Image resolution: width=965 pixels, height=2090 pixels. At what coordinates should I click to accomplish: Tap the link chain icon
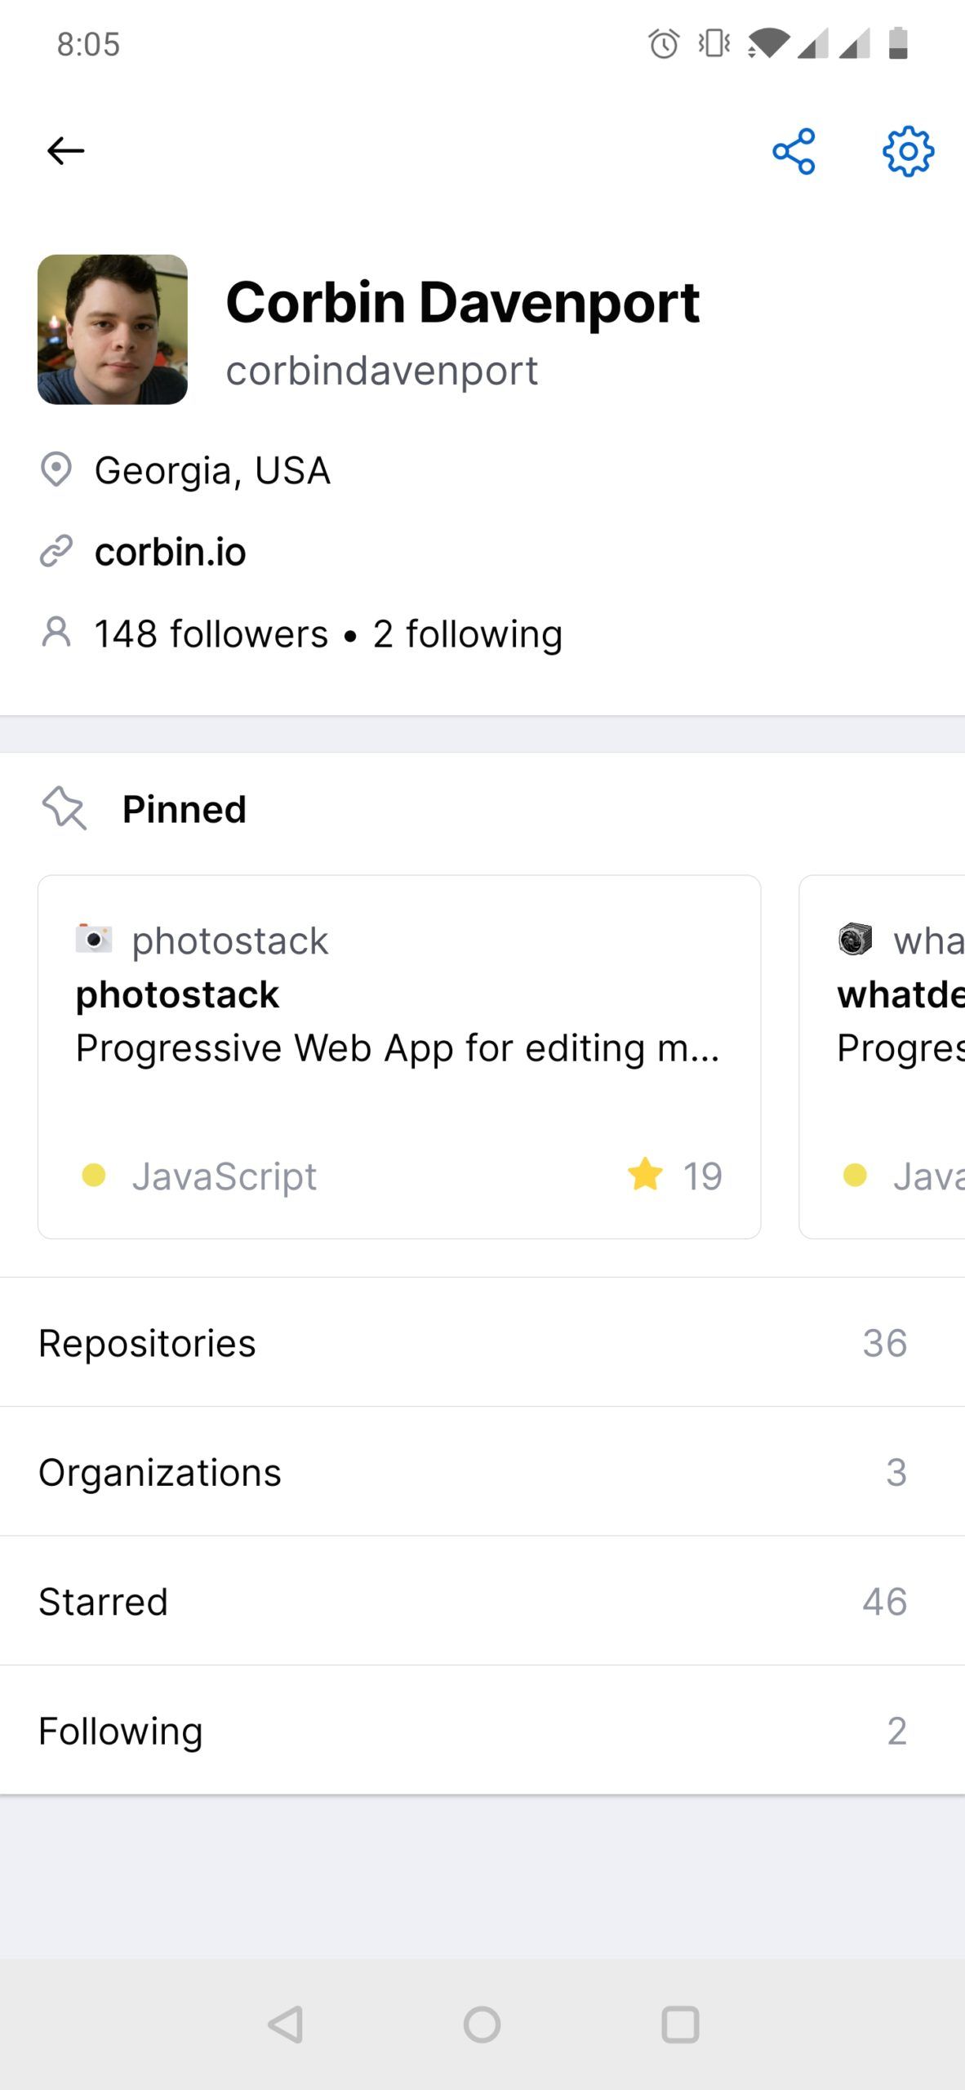pyautogui.click(x=56, y=552)
